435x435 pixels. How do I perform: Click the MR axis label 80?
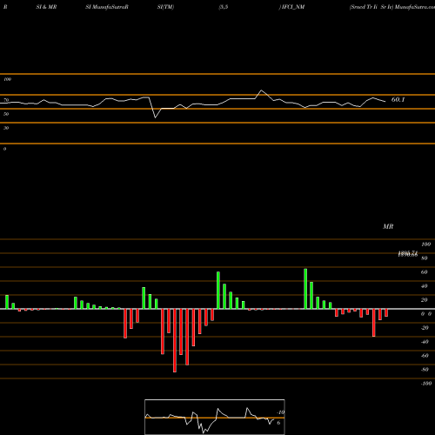[425, 258]
